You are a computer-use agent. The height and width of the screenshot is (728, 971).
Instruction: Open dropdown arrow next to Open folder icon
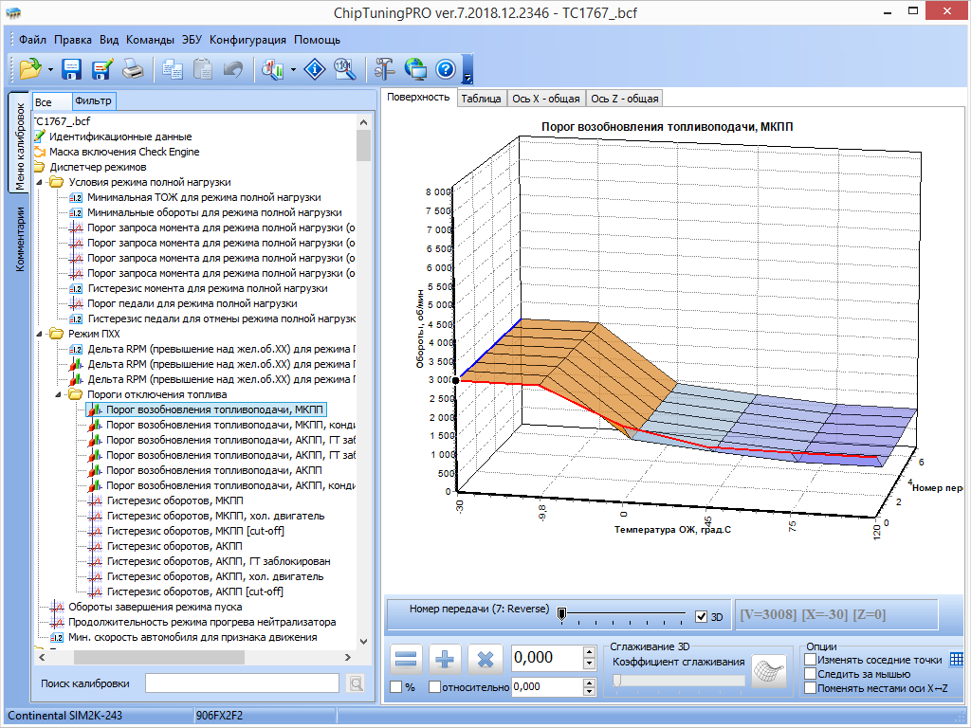50,69
